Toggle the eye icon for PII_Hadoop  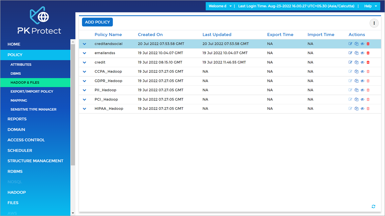[x=362, y=90]
